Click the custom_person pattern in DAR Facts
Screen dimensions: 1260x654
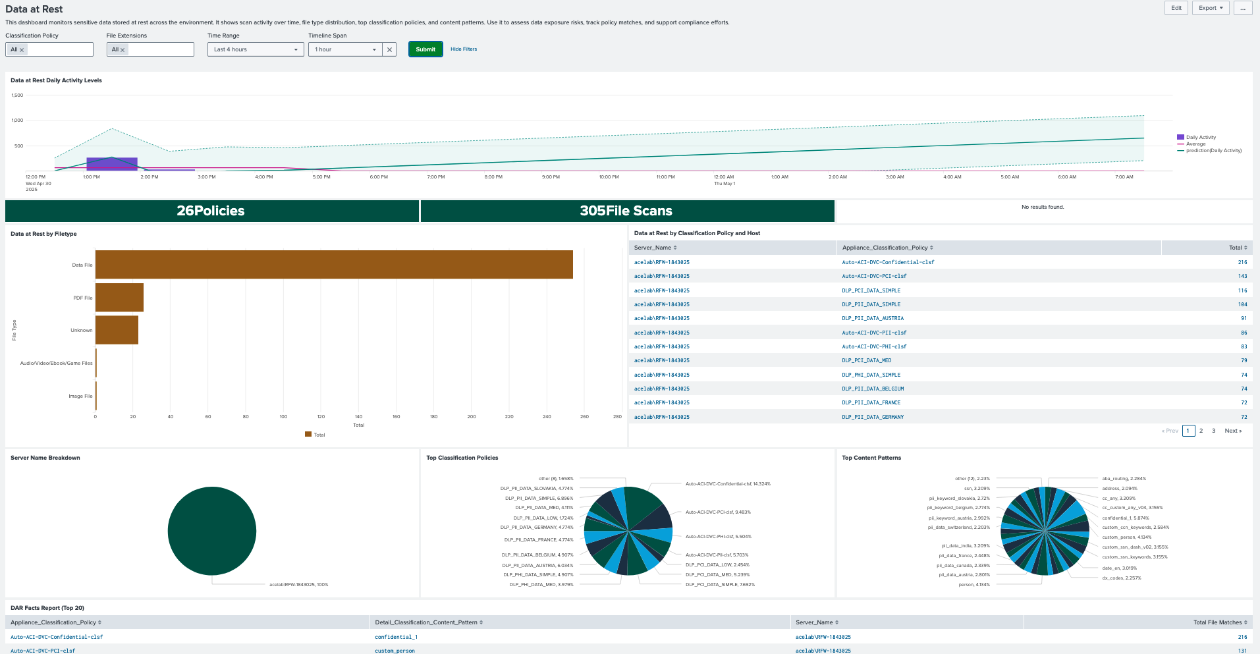coord(395,651)
